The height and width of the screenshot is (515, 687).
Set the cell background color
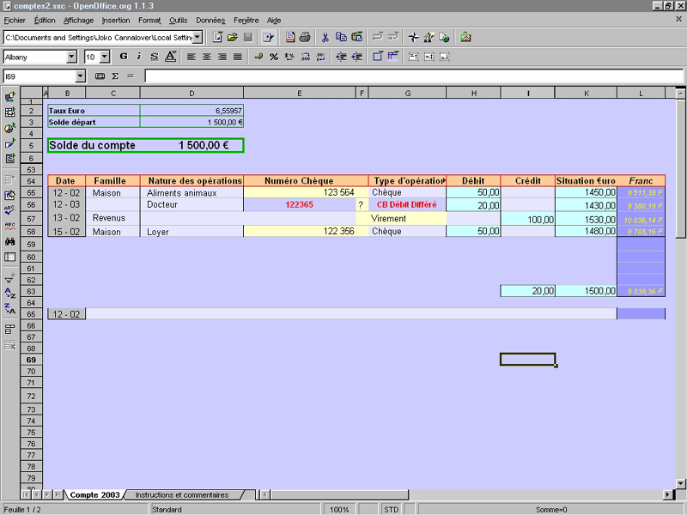click(x=393, y=57)
